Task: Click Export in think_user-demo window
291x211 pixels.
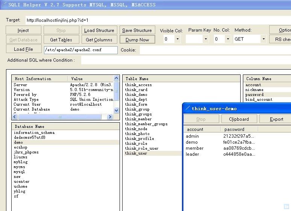Action: 276,119
